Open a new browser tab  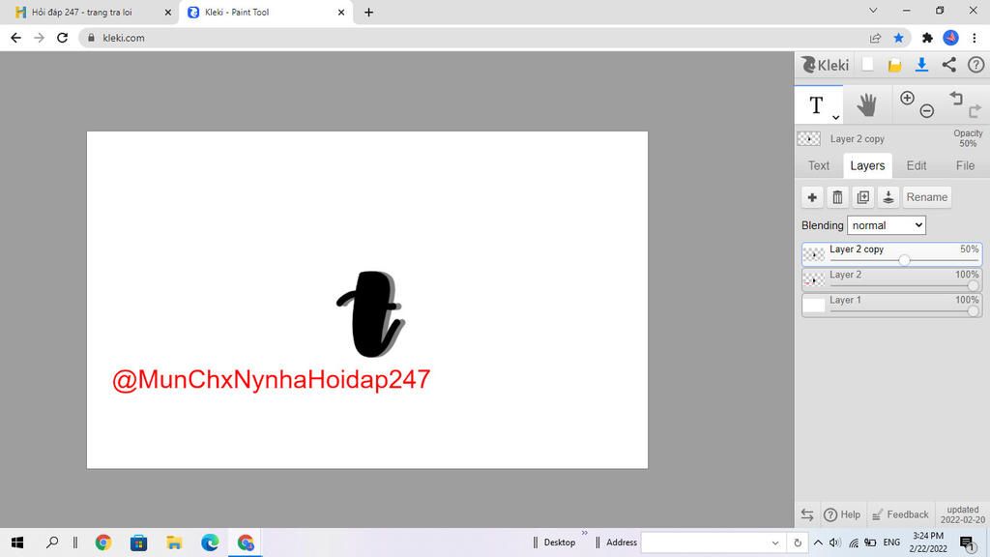pyautogui.click(x=368, y=12)
